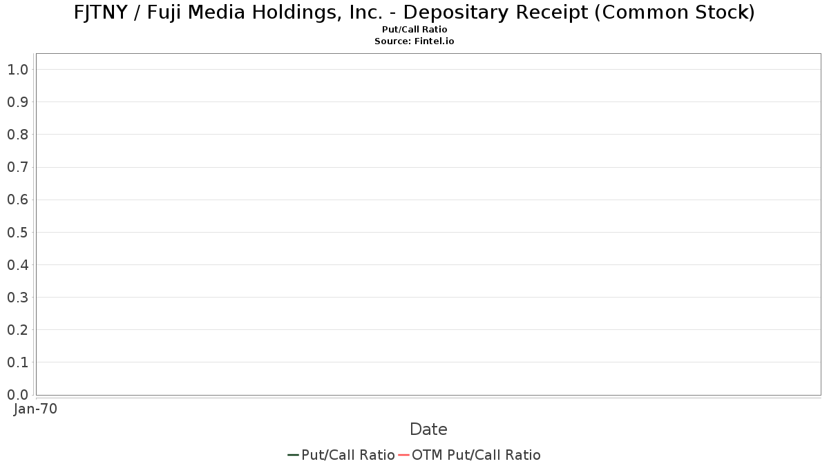
Task: Open the Source: Fintel.io credit text
Action: 414,41
